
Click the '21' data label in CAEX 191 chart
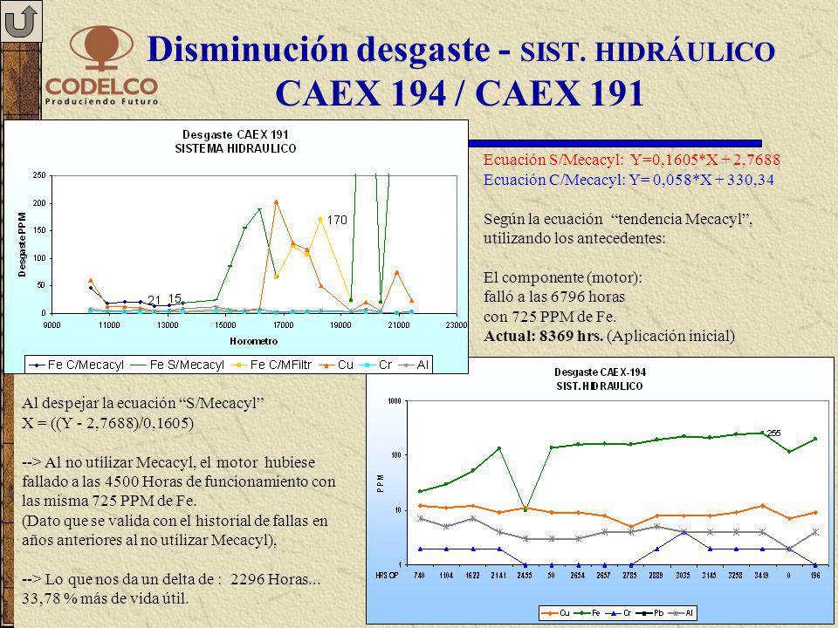(154, 299)
